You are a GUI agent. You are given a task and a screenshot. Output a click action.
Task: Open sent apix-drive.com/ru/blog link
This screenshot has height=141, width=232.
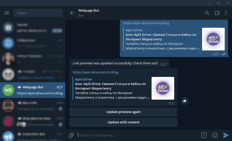pyautogui.click(x=146, y=23)
